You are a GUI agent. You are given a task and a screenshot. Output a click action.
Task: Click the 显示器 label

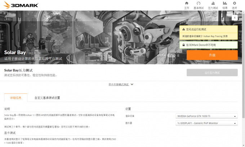(129, 123)
